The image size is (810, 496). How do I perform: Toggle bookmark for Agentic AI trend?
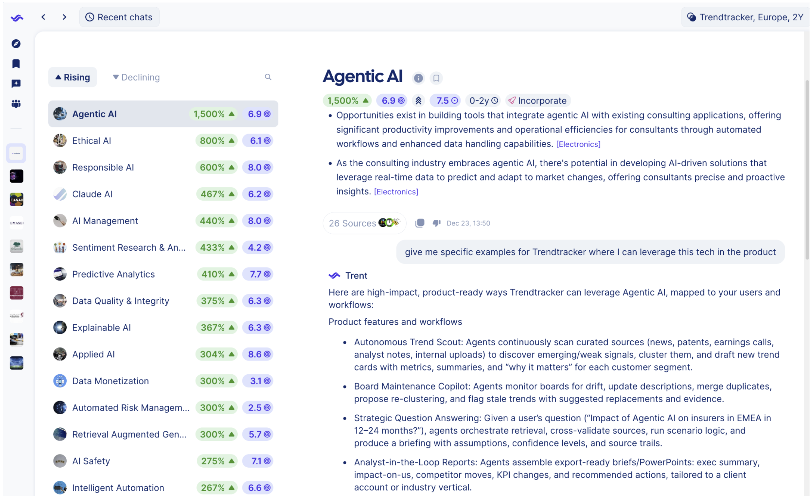(436, 78)
